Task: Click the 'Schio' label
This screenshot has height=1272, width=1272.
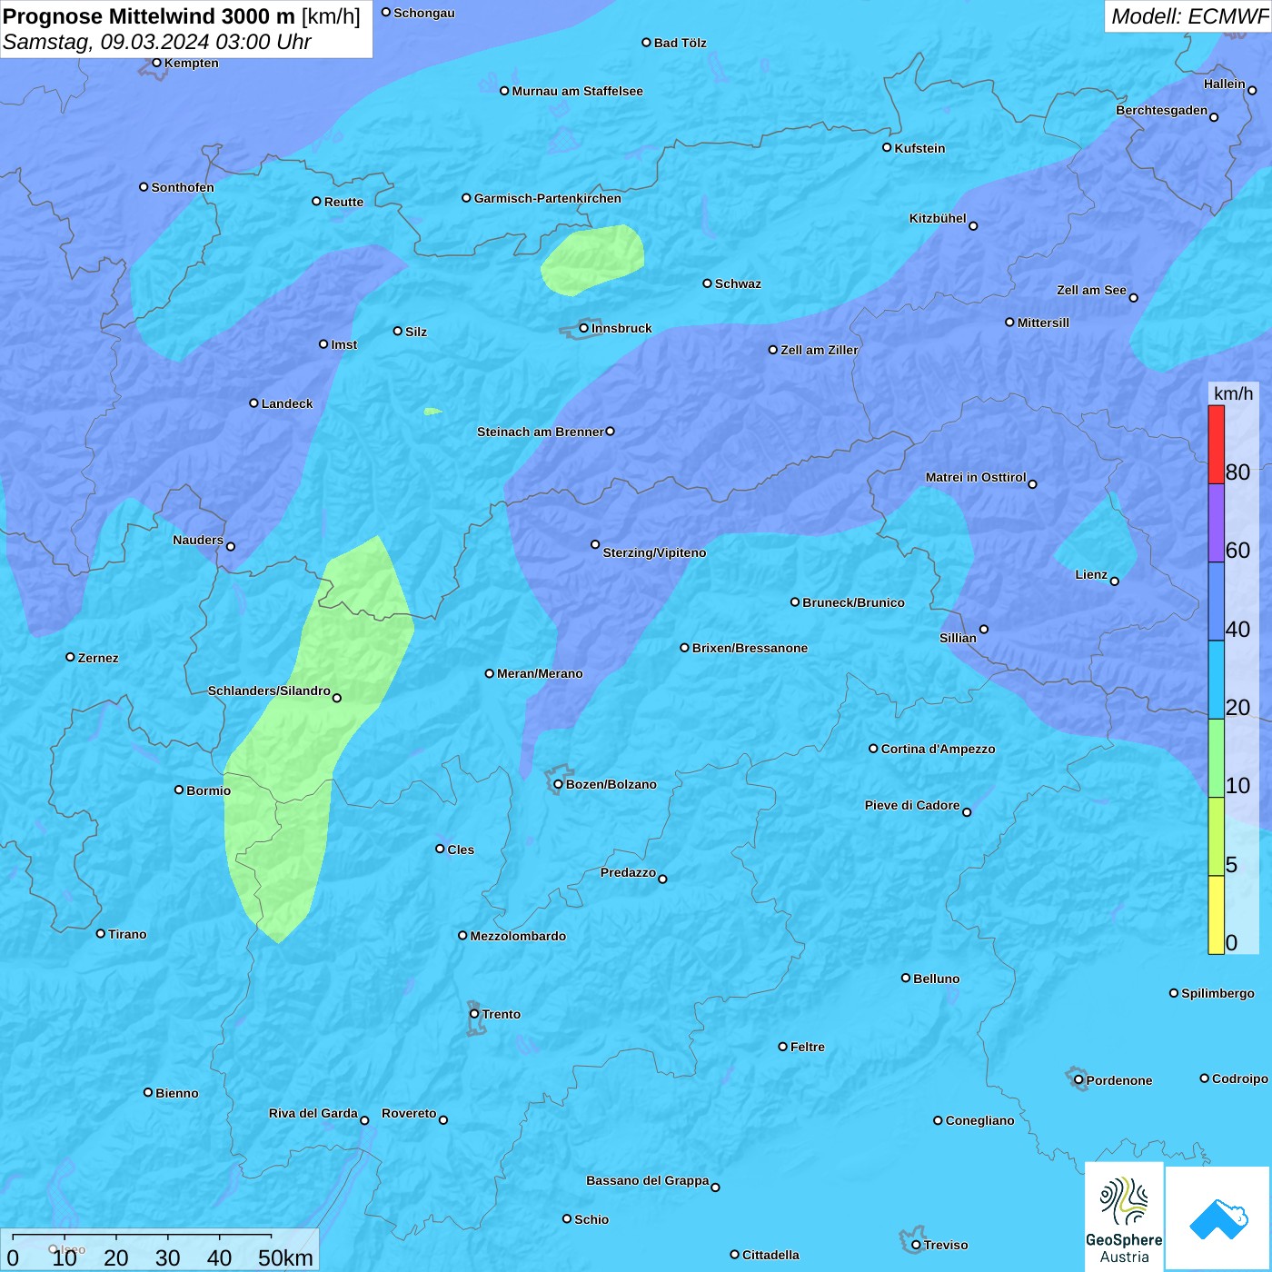Action: tap(591, 1219)
